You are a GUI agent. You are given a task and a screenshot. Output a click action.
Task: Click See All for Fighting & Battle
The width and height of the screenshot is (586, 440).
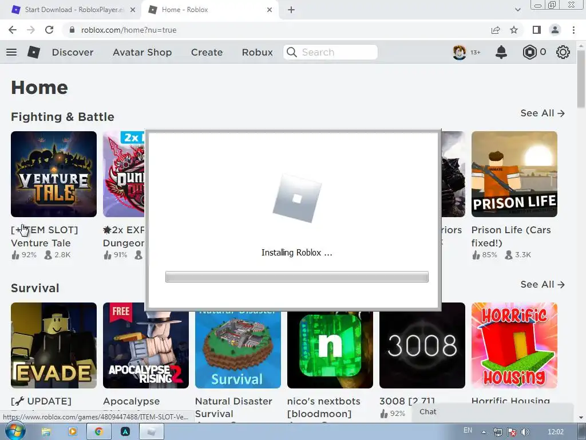(x=543, y=113)
